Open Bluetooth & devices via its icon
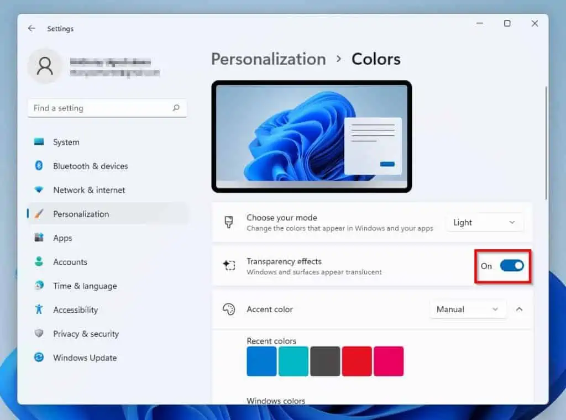Image resolution: width=566 pixels, height=420 pixels. point(39,166)
